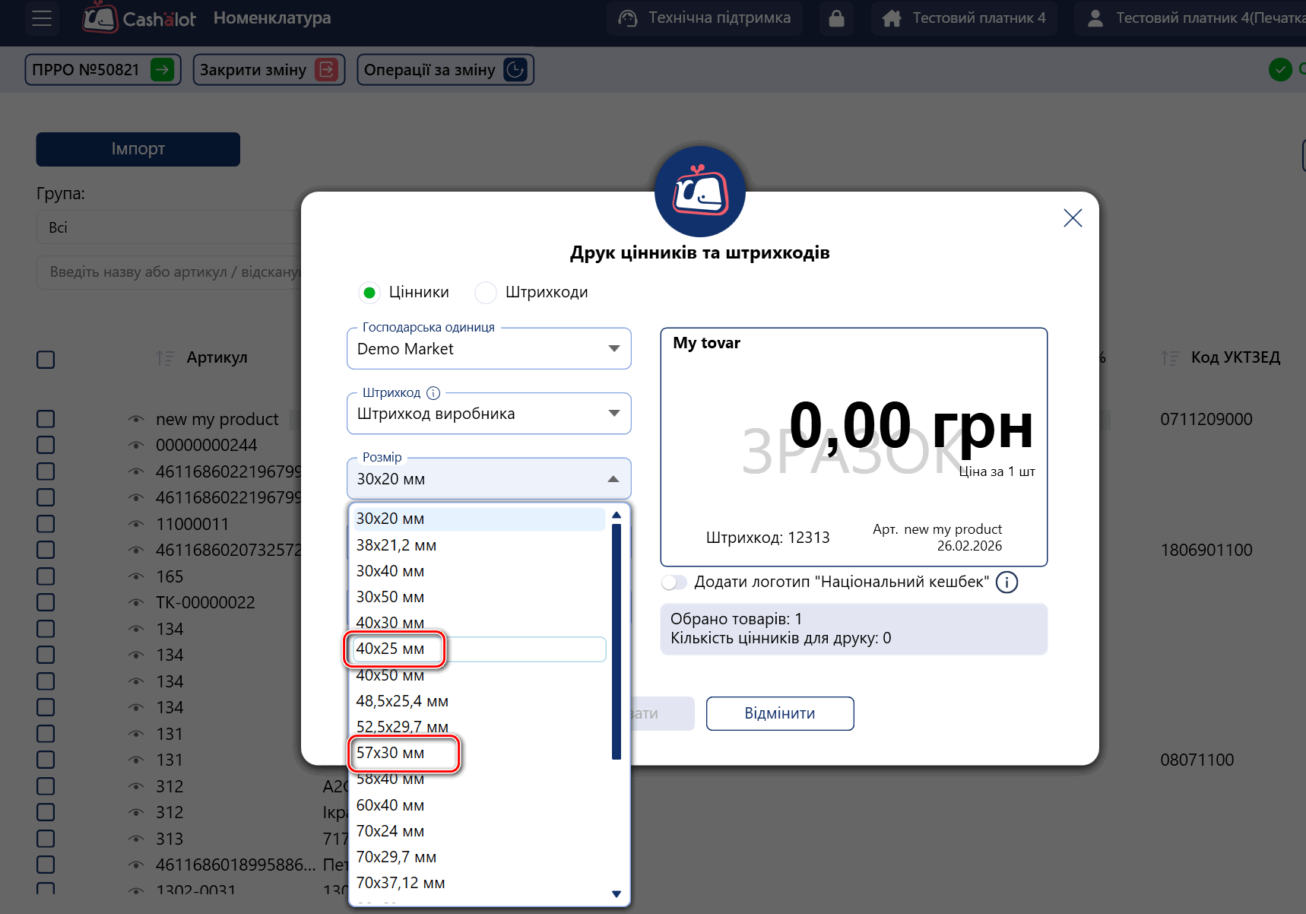Choose 57x30 мм from size list

(391, 754)
